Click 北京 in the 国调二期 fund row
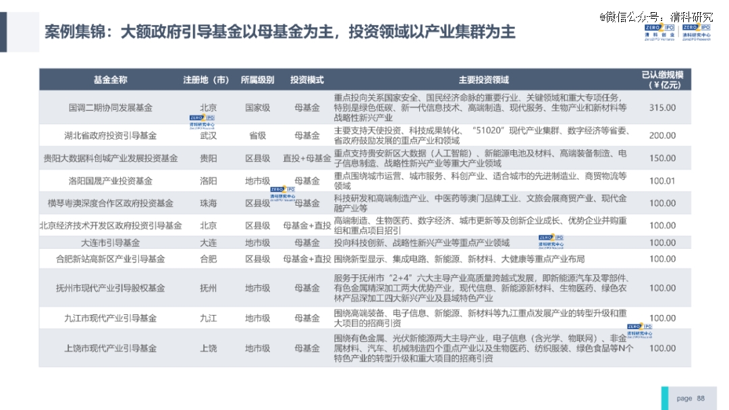729x410 pixels. click(x=209, y=108)
